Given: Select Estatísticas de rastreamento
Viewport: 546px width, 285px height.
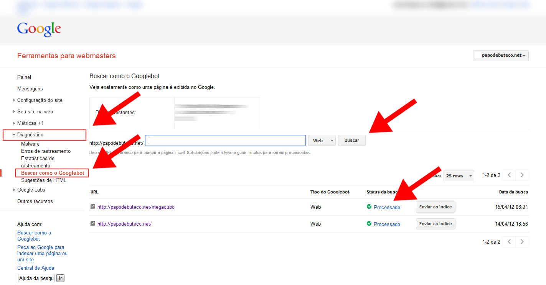Looking at the screenshot, I should coord(38,162).
